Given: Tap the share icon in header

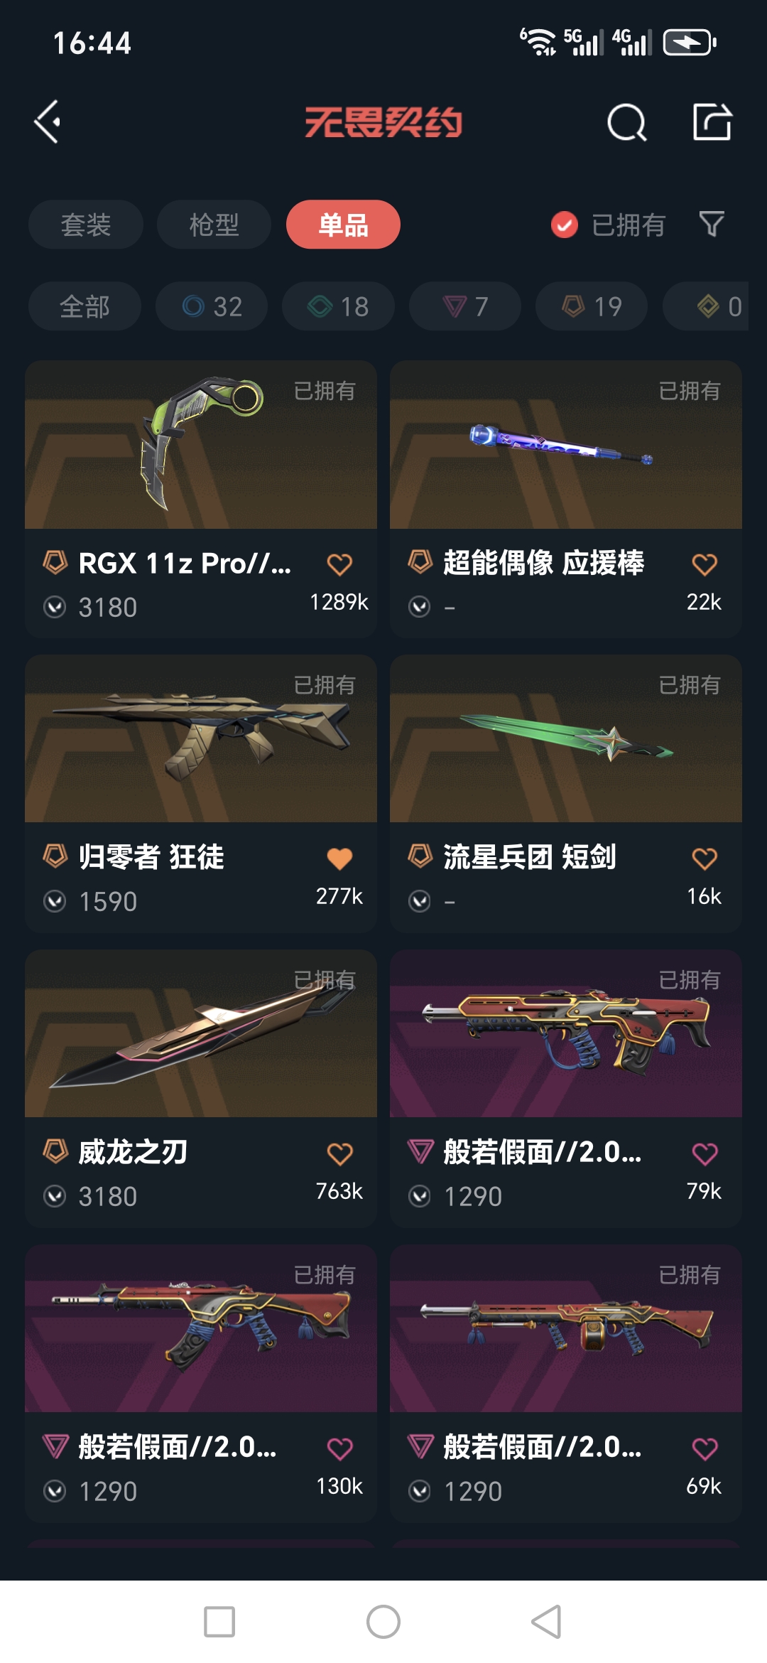Looking at the screenshot, I should (712, 122).
